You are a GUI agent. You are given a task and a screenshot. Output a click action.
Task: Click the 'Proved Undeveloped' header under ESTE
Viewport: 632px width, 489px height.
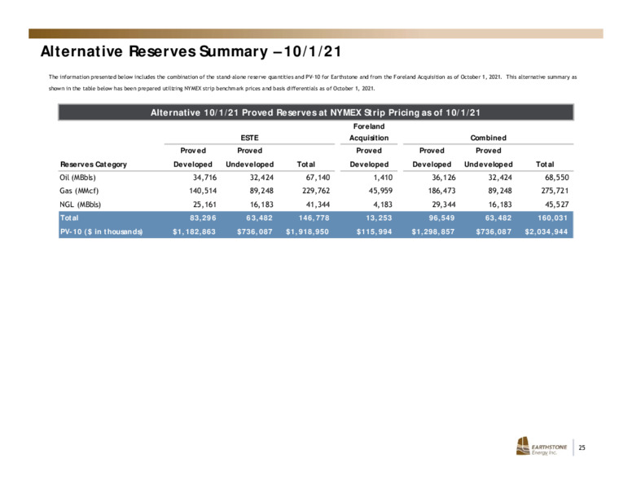(249, 157)
